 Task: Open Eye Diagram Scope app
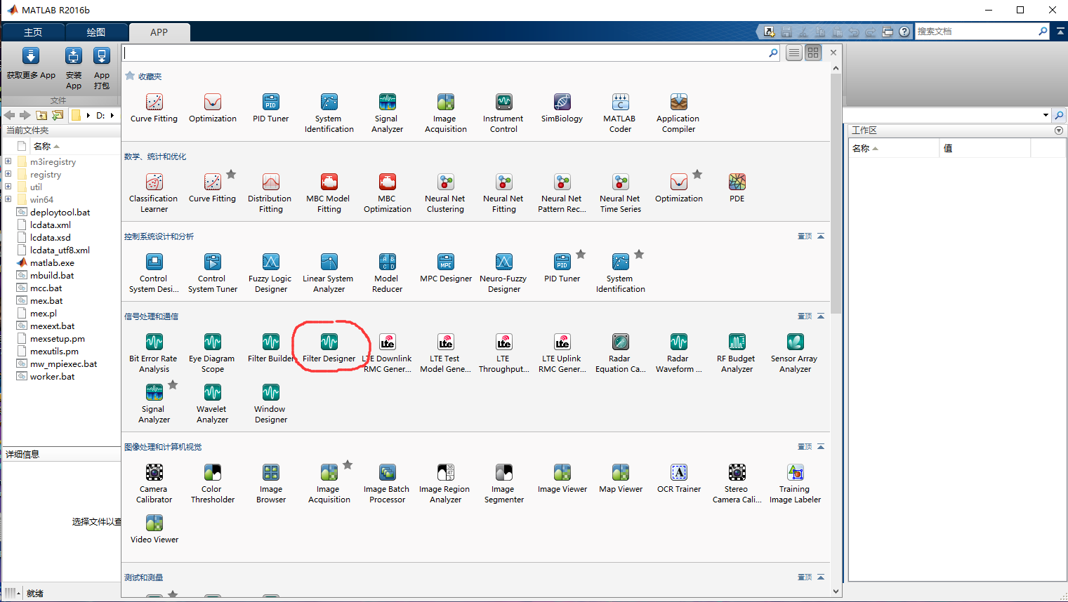212,353
